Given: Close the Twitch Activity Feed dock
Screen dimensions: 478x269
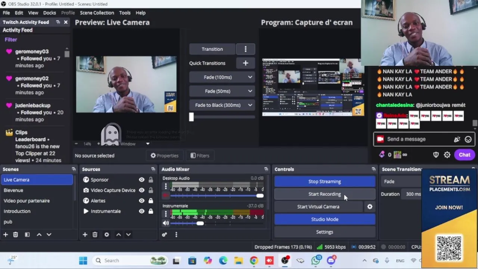Looking at the screenshot, I should tap(66, 22).
